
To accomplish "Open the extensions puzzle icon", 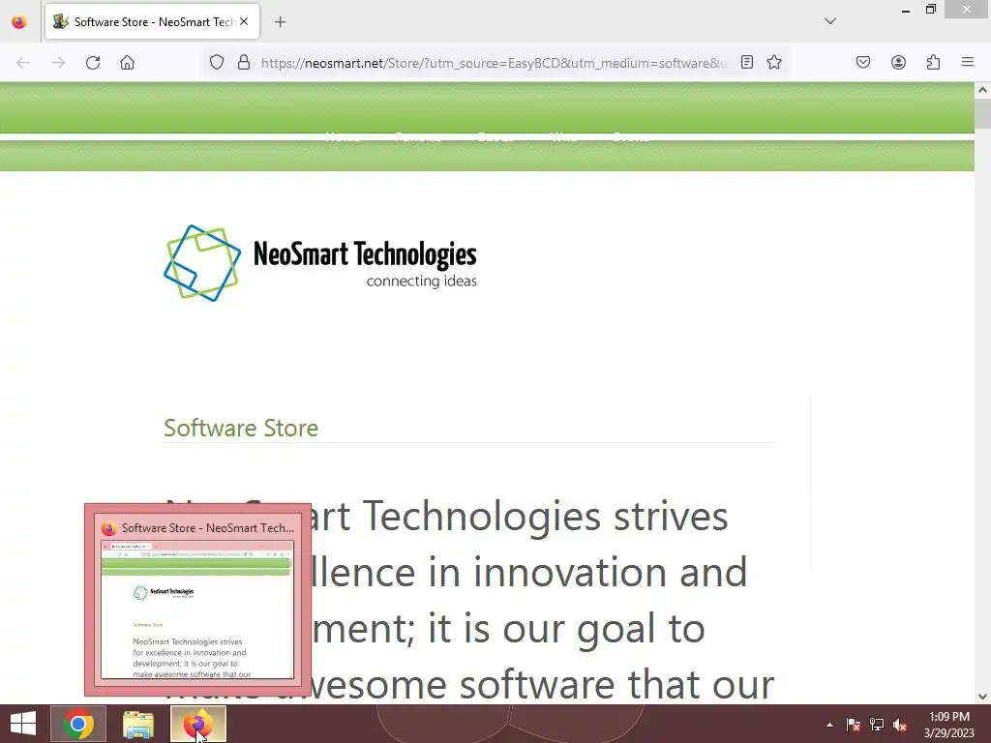I will pos(933,63).
